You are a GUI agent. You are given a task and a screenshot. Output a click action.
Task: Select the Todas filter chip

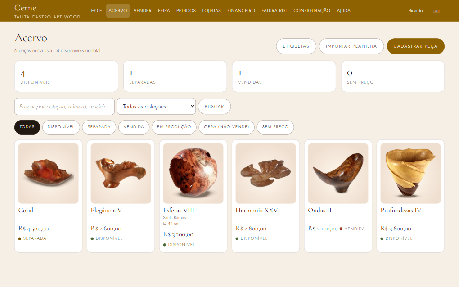tap(27, 127)
